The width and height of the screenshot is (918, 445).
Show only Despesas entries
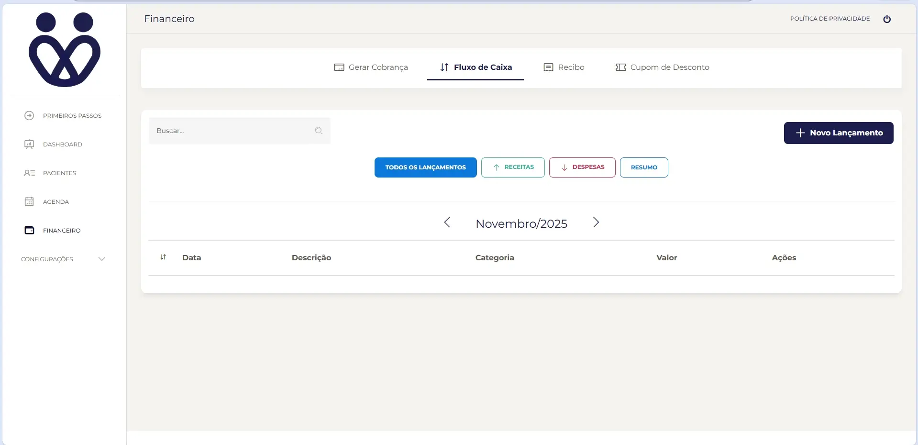click(x=582, y=167)
